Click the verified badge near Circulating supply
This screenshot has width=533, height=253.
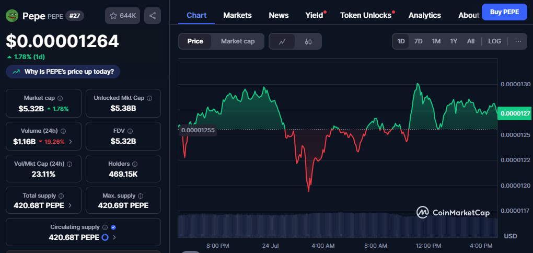coord(113,227)
